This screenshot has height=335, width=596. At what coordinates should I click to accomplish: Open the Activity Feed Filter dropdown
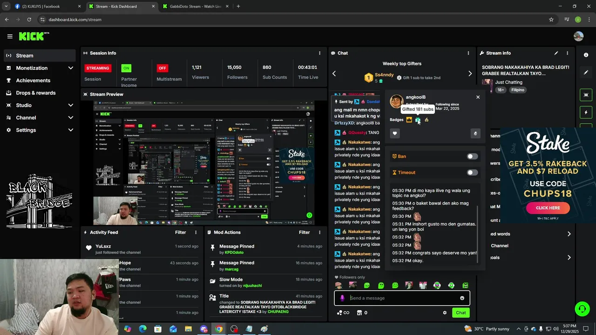point(181,232)
